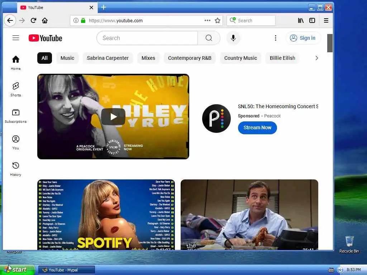The width and height of the screenshot is (367, 275).
Task: Open Shorts in YouTube sidebar
Action: 16,89
